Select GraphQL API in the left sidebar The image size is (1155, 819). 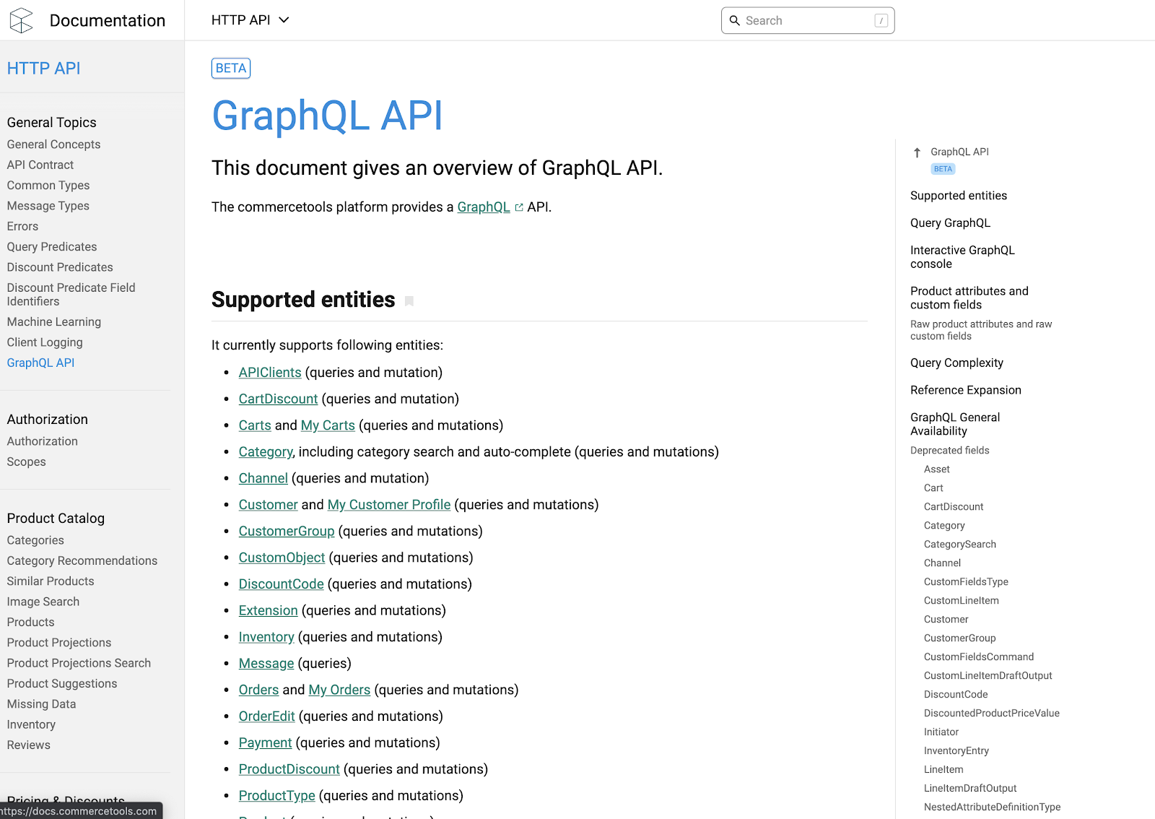click(x=40, y=363)
